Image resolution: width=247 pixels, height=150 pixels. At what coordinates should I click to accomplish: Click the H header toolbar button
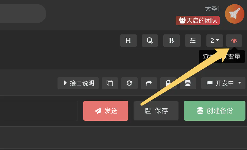[x=128, y=41]
